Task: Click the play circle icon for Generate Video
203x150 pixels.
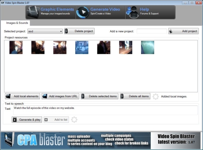Action: 83,12
